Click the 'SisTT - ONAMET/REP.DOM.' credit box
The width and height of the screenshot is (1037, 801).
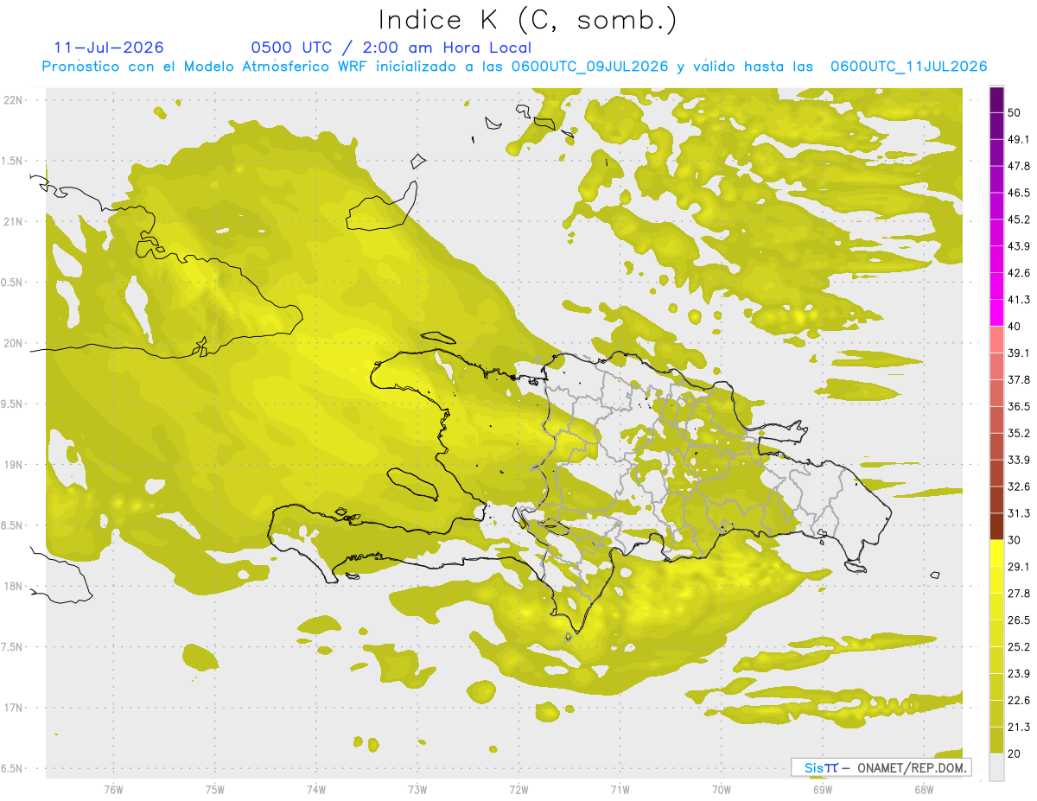pos(881,767)
